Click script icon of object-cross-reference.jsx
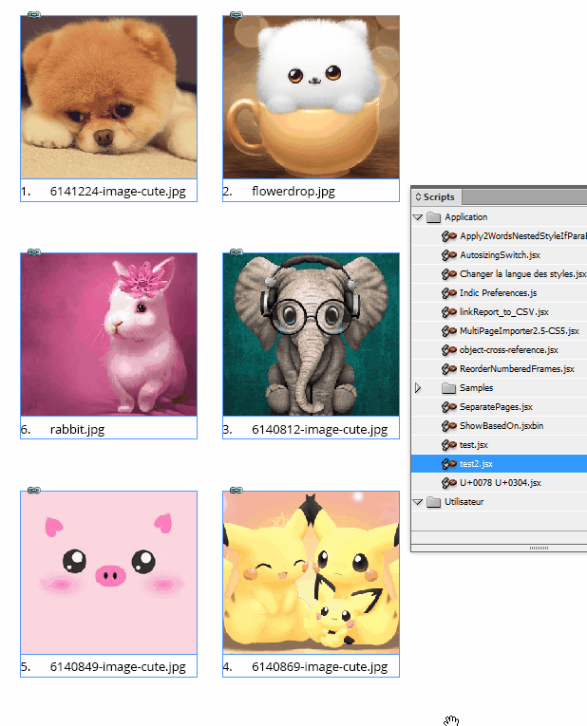587x726 pixels. point(449,350)
